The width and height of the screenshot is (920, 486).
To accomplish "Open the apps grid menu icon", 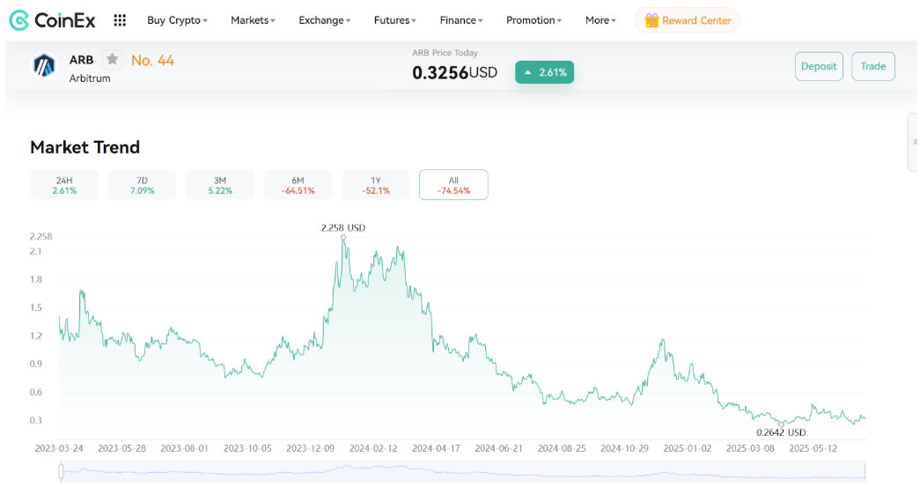I will pos(120,20).
